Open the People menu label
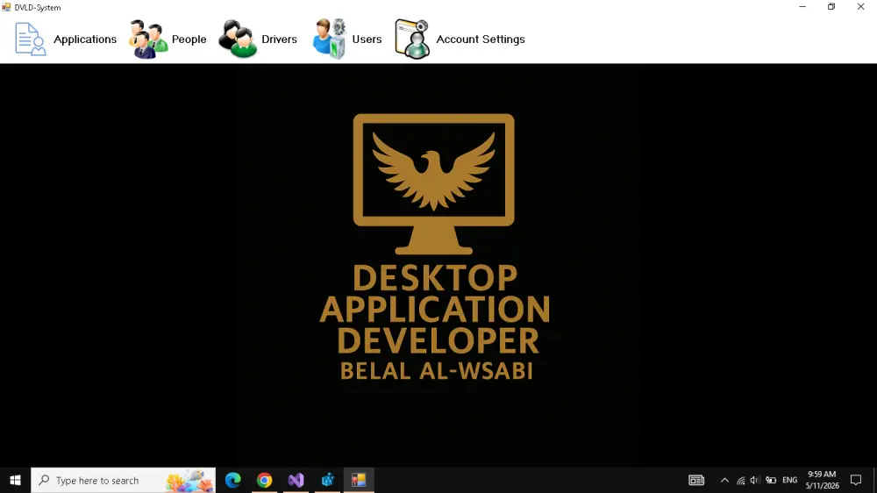Viewport: 877px width, 493px height. pyautogui.click(x=189, y=39)
